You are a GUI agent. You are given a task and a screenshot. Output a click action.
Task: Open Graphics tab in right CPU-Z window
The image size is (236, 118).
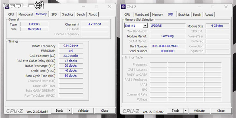(x=184, y=14)
